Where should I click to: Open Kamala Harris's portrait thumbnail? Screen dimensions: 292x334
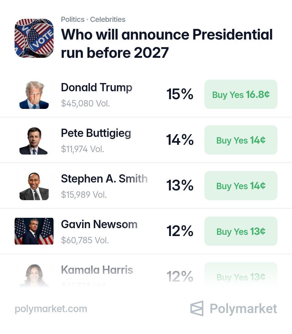(34, 275)
